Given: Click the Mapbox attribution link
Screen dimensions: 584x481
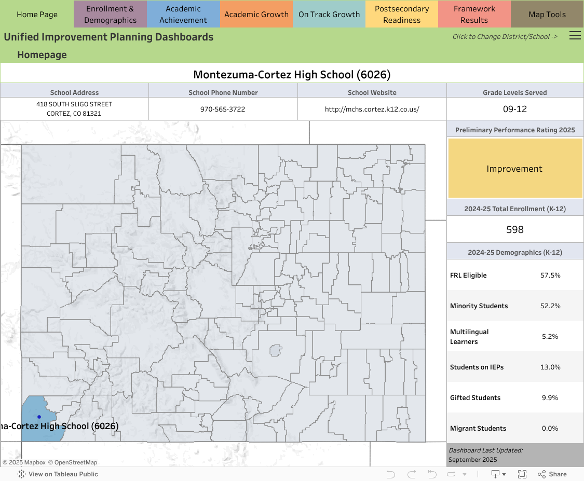Looking at the screenshot, I should coord(24,462).
